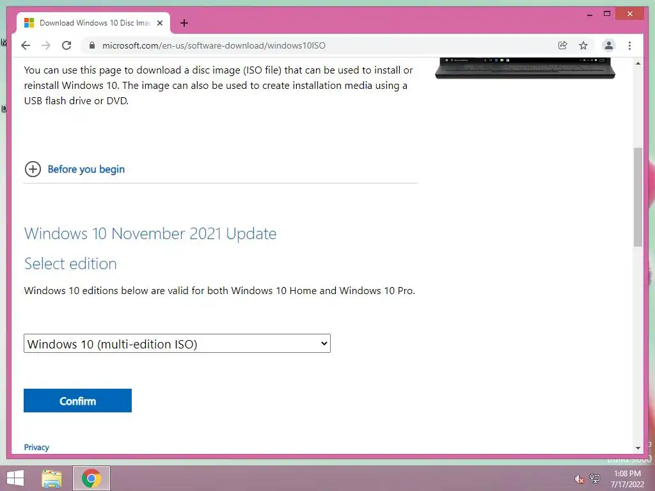Open the network tray icon
This screenshot has height=491, width=655.
pyautogui.click(x=595, y=478)
